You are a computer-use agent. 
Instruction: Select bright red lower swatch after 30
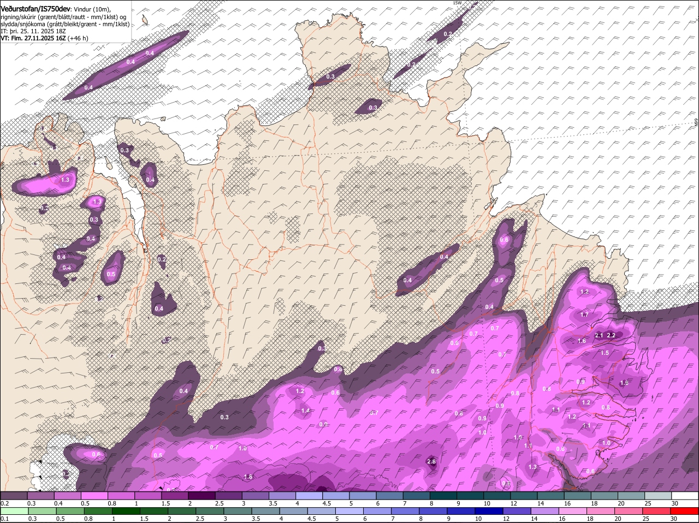click(685, 511)
